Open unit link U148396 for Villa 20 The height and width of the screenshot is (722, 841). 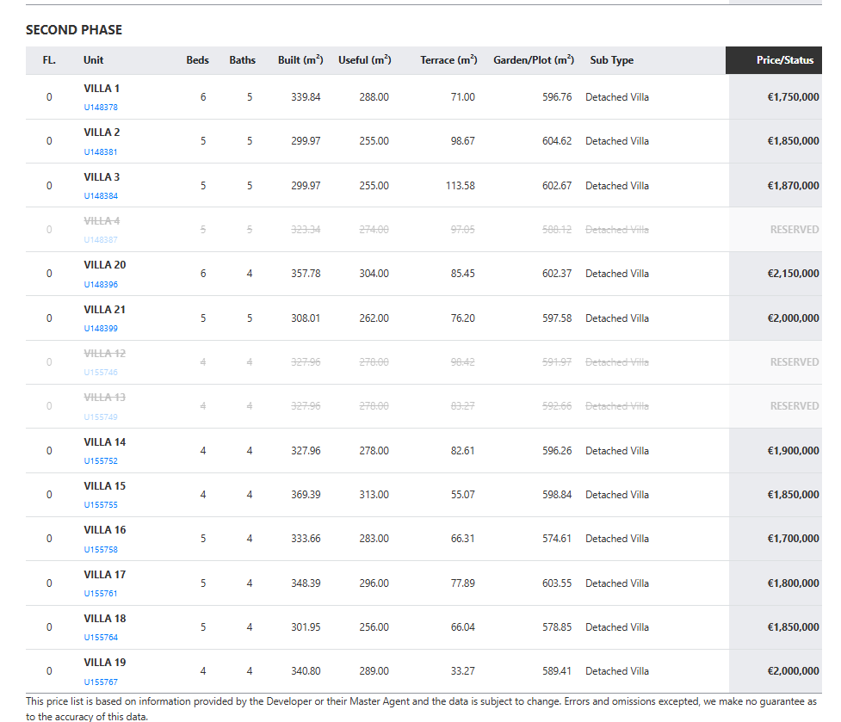(101, 284)
